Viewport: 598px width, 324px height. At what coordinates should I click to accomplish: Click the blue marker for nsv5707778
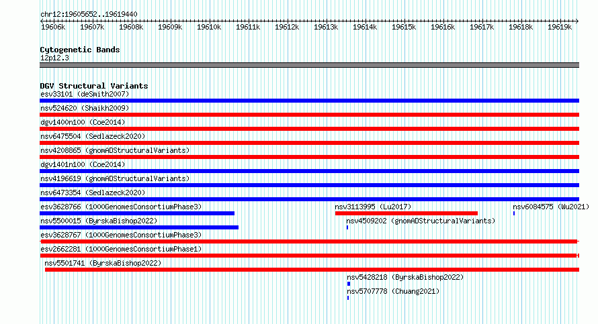[x=348, y=298]
